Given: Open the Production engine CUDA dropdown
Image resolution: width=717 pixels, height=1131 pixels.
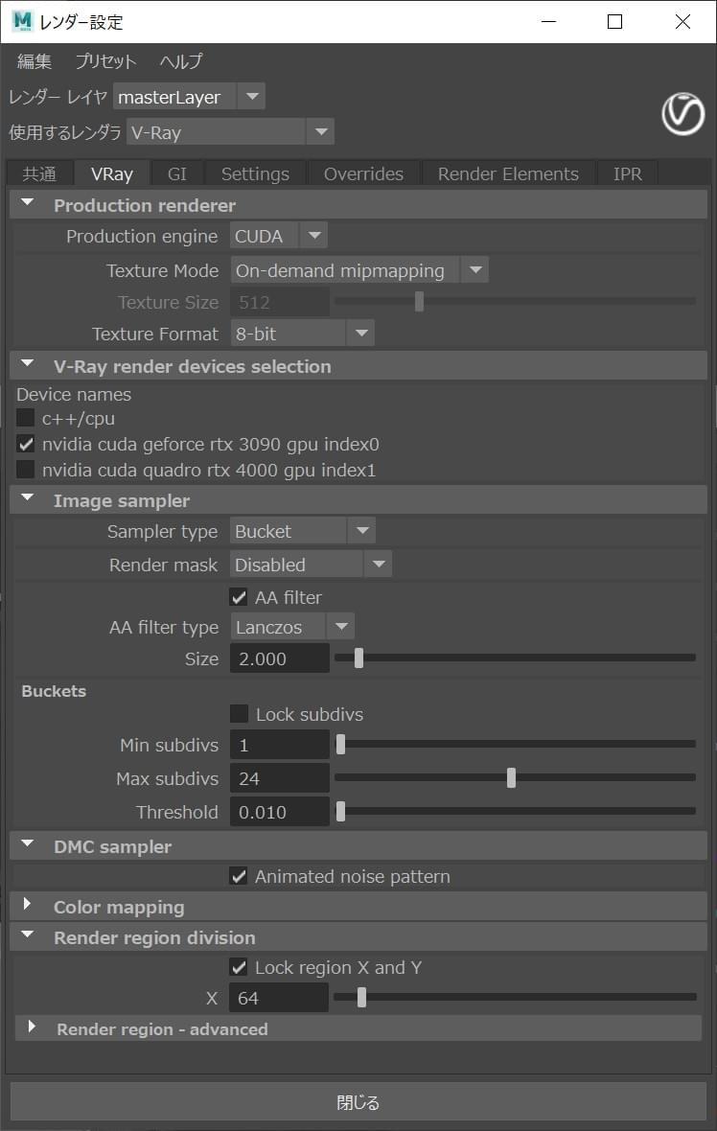Looking at the screenshot, I should point(278,236).
